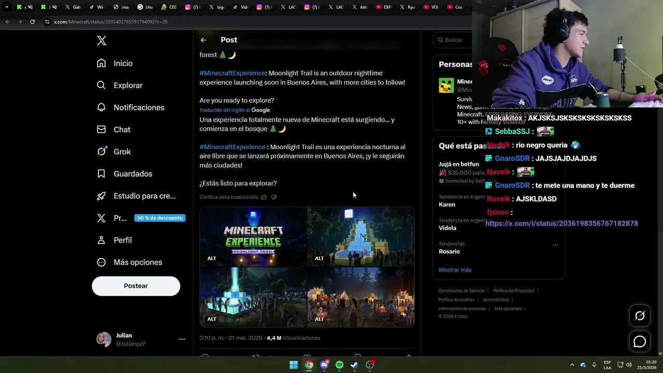Open the floating Grok button
Screen dimensions: 663x373
640,315
